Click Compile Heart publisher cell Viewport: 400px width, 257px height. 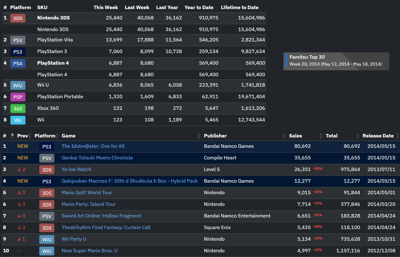(x=220, y=158)
